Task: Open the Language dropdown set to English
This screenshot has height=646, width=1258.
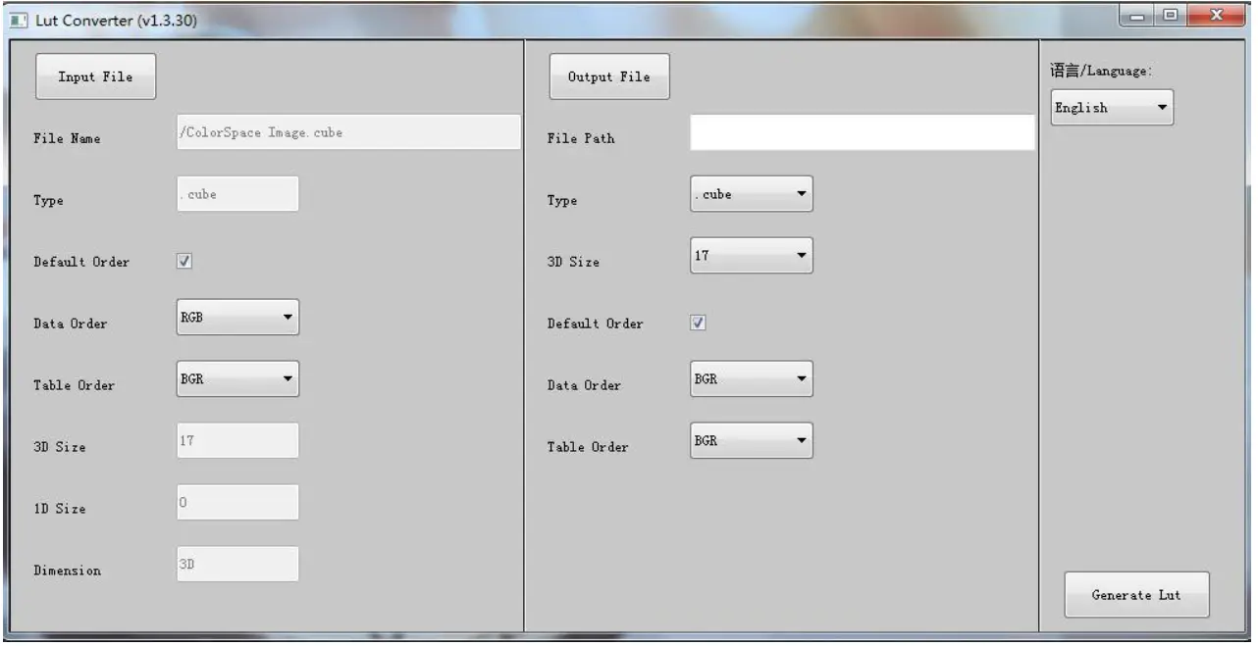Action: [1112, 108]
